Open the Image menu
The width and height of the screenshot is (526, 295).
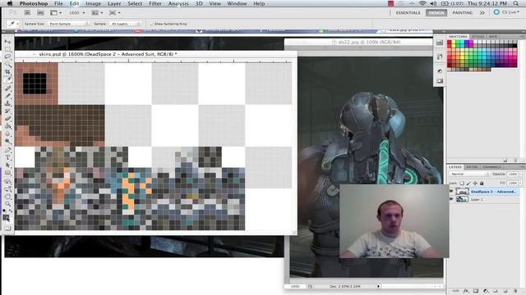coord(93,3)
